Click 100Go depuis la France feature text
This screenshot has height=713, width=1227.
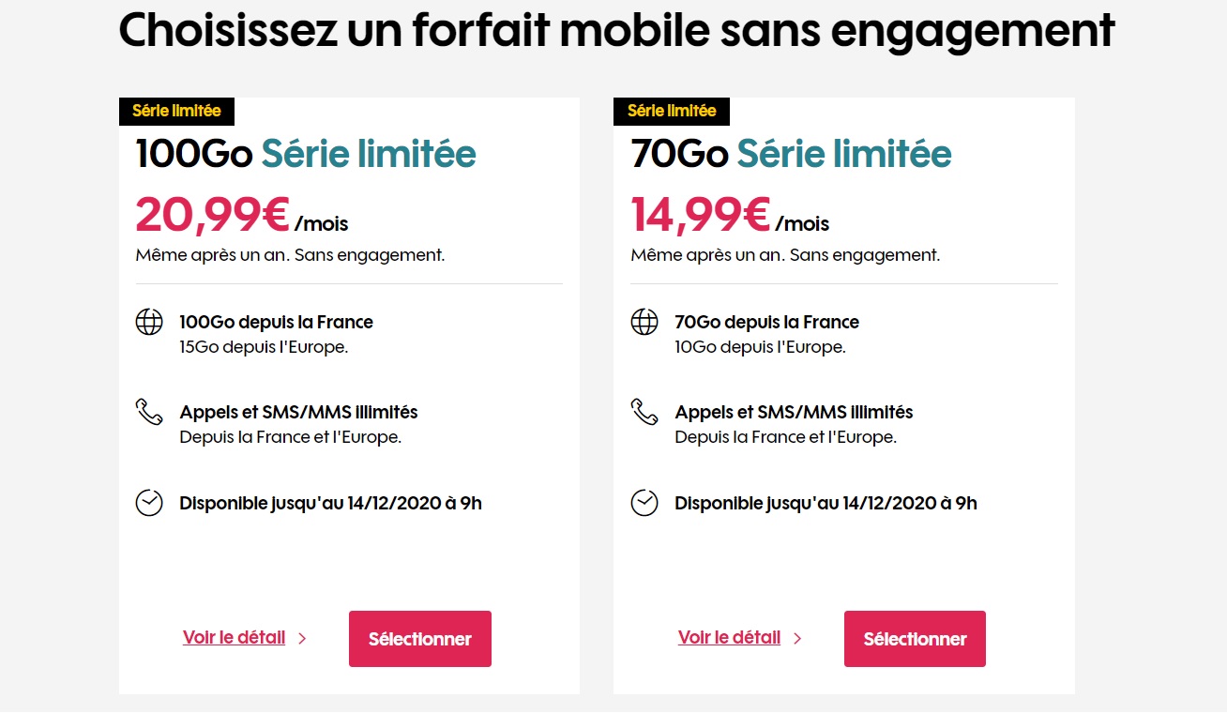coord(277,322)
